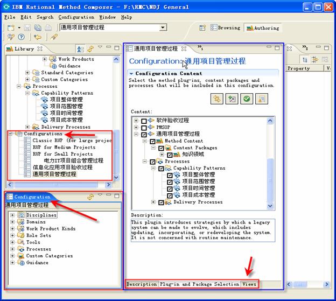Uncheck the 项目整体管理 checkbox

(170, 176)
